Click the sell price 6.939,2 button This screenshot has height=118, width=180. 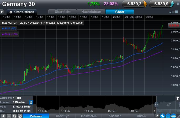134,4
